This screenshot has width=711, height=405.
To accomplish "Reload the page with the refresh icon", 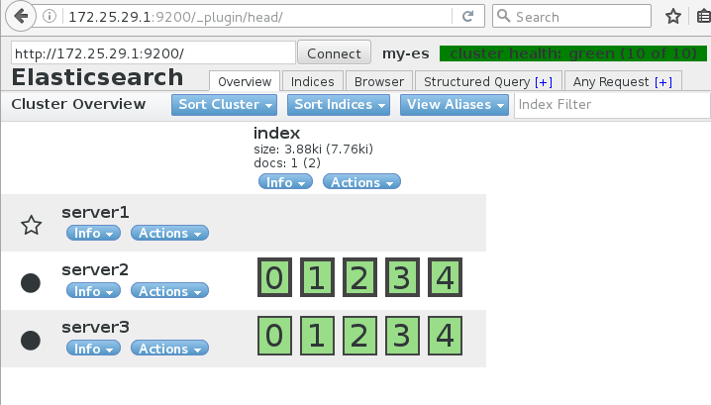I will pyautogui.click(x=467, y=17).
